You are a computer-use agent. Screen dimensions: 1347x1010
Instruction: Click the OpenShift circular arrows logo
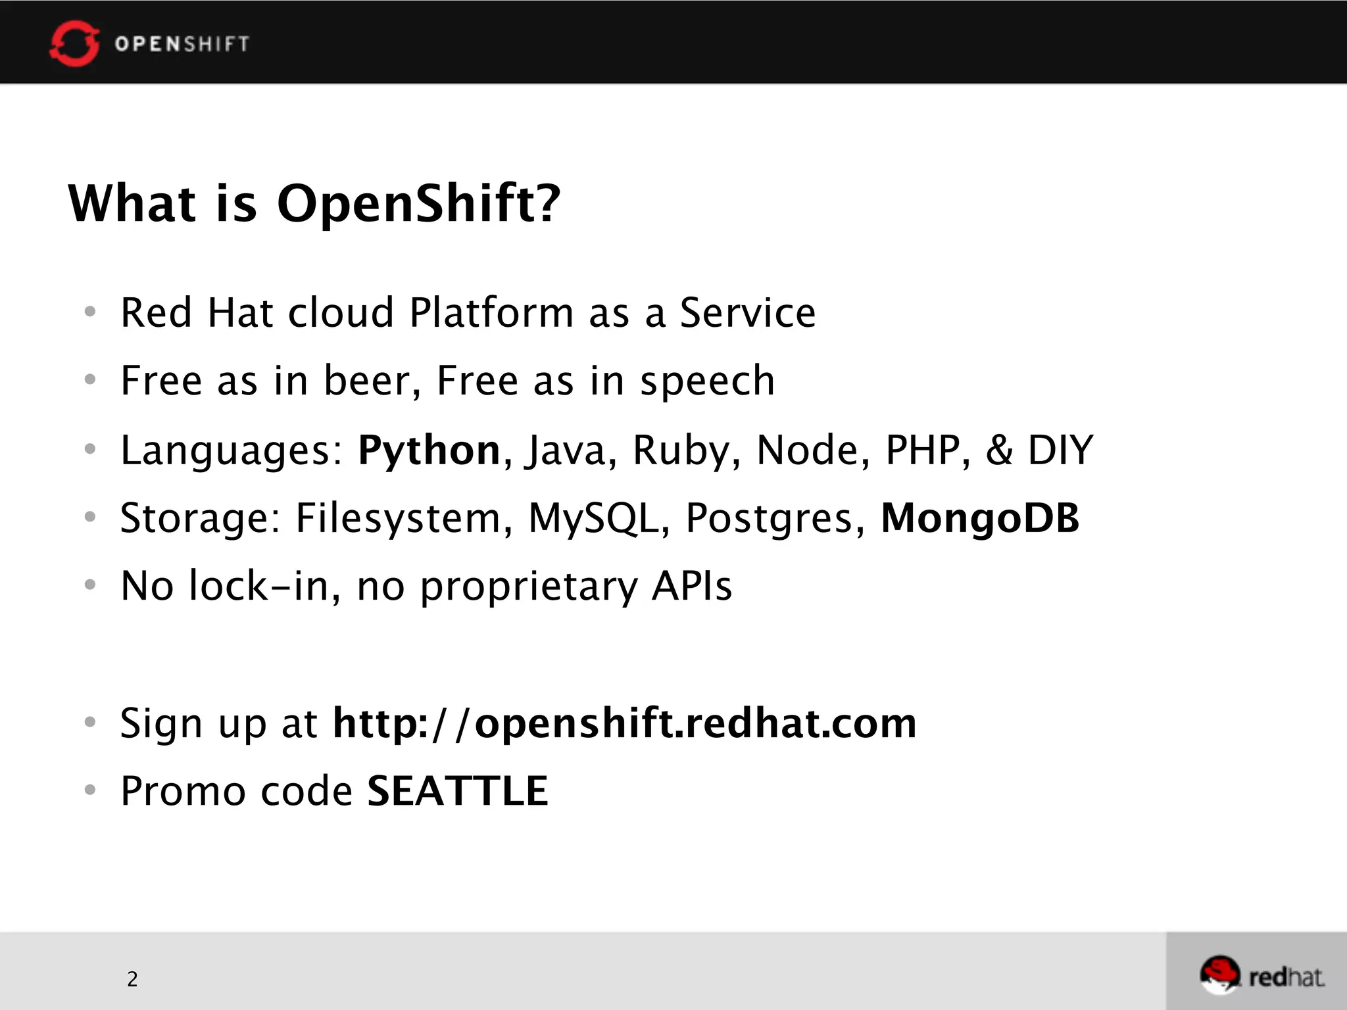(74, 43)
